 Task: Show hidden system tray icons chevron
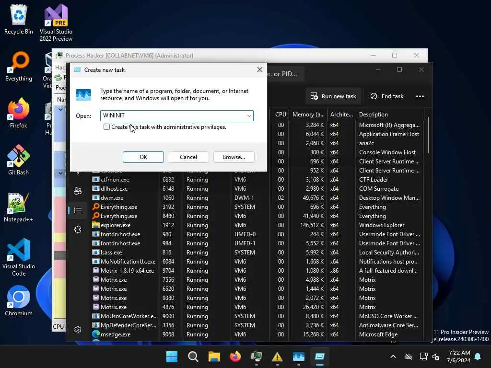point(393,356)
